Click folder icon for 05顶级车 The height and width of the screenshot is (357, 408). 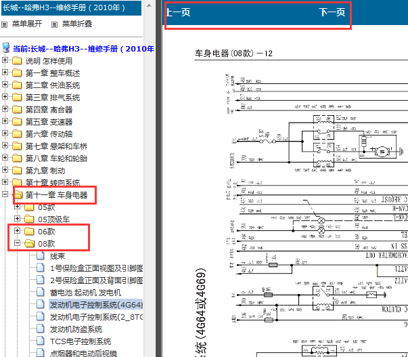tap(29, 219)
